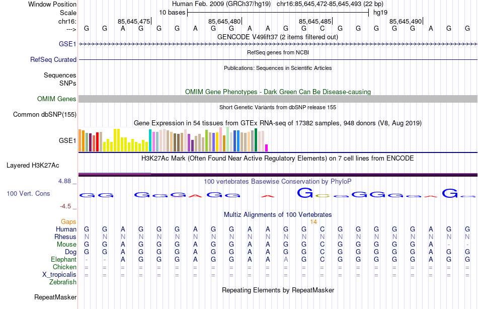Click the magenta last bar in GTEx chart
This screenshot has width=478, height=309.
(x=267, y=148)
